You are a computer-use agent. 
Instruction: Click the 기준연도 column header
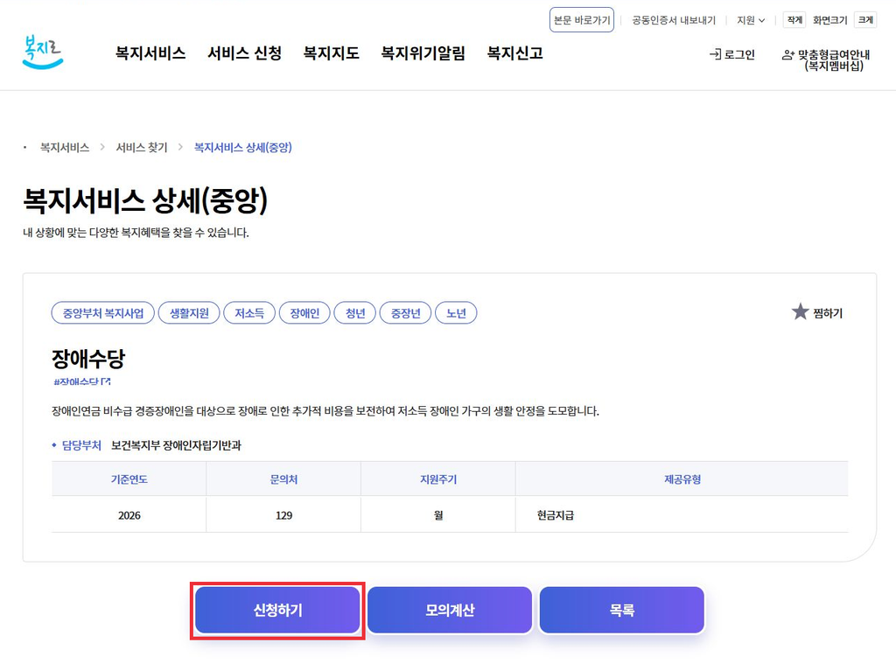(129, 479)
